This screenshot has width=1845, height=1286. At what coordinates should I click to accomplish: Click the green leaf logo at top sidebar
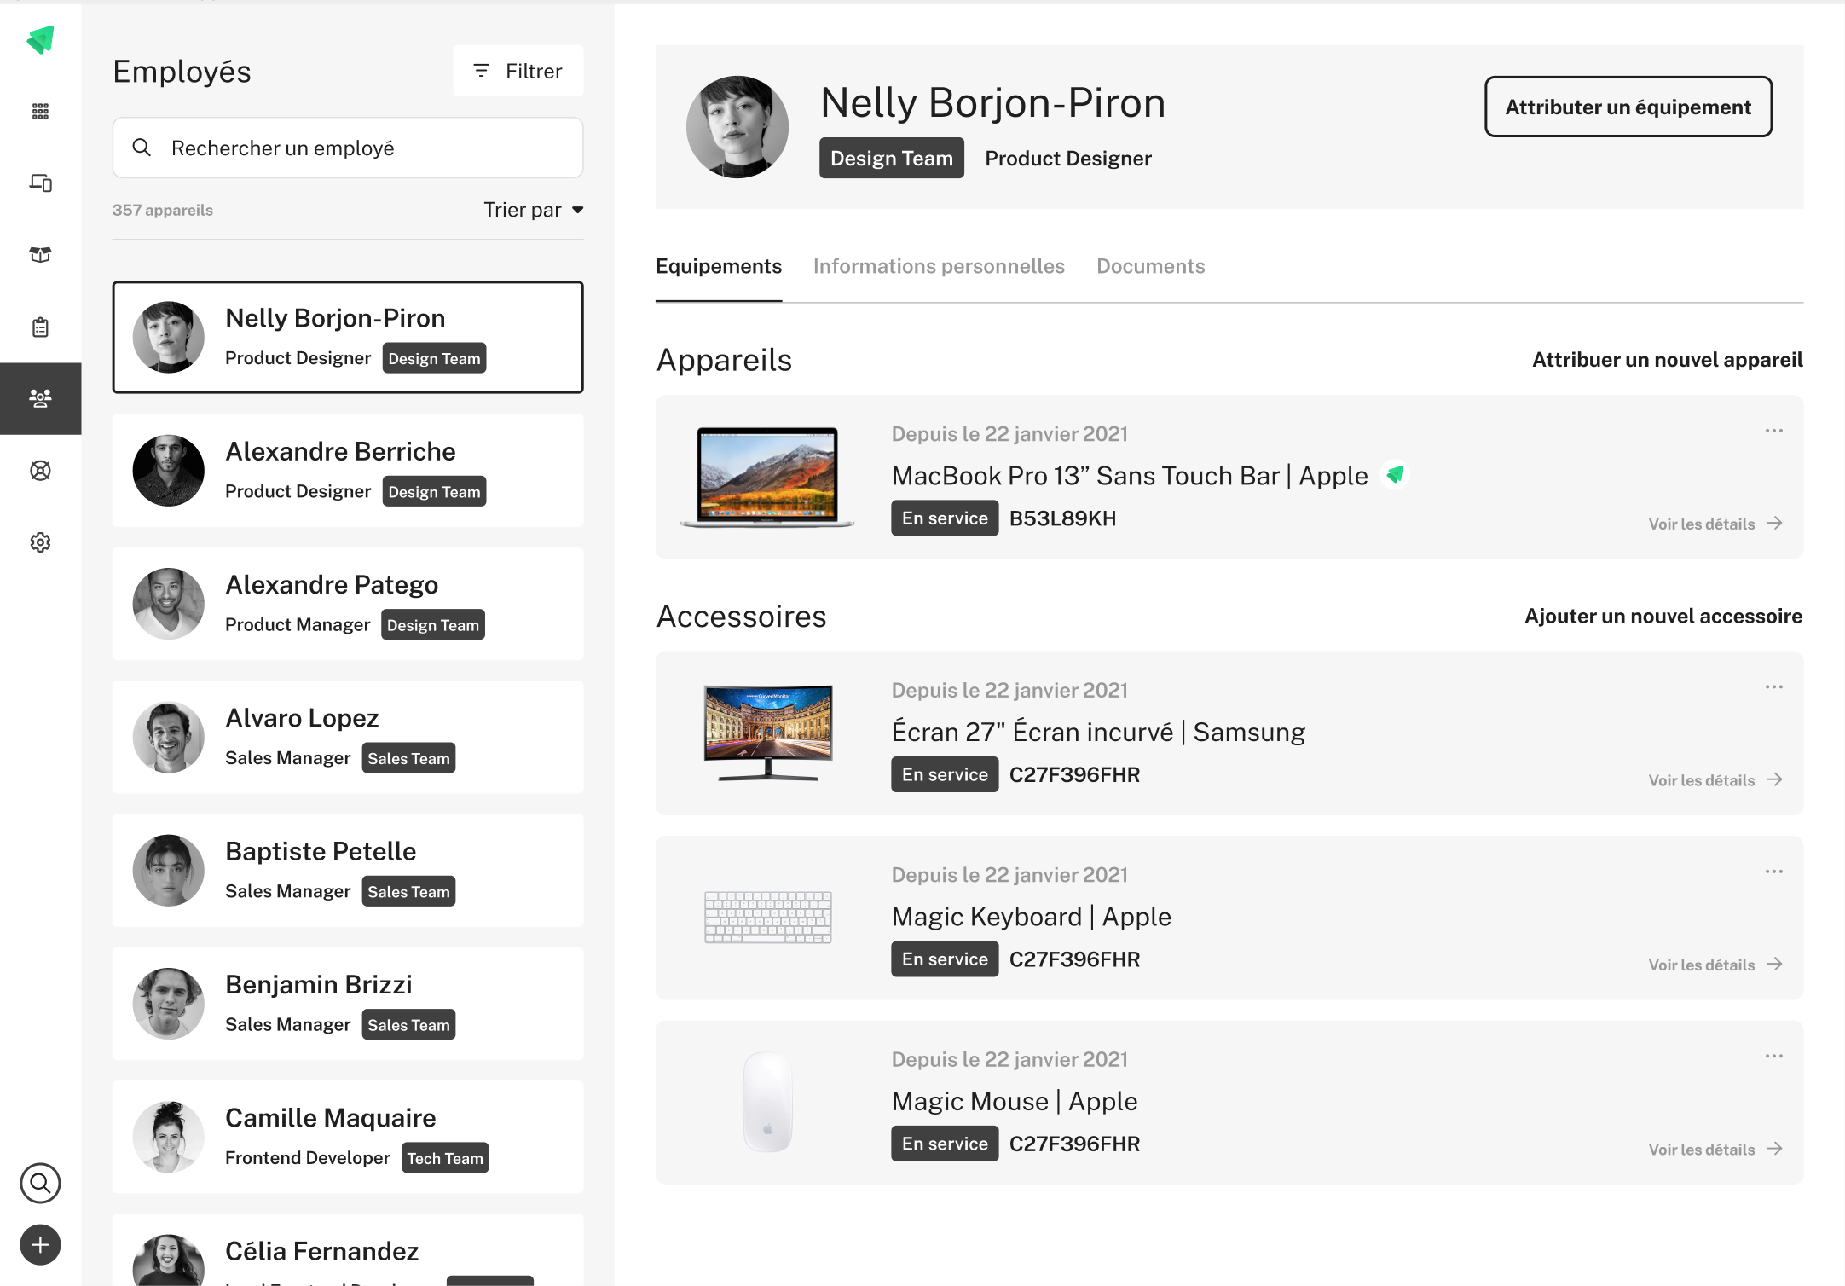(41, 39)
